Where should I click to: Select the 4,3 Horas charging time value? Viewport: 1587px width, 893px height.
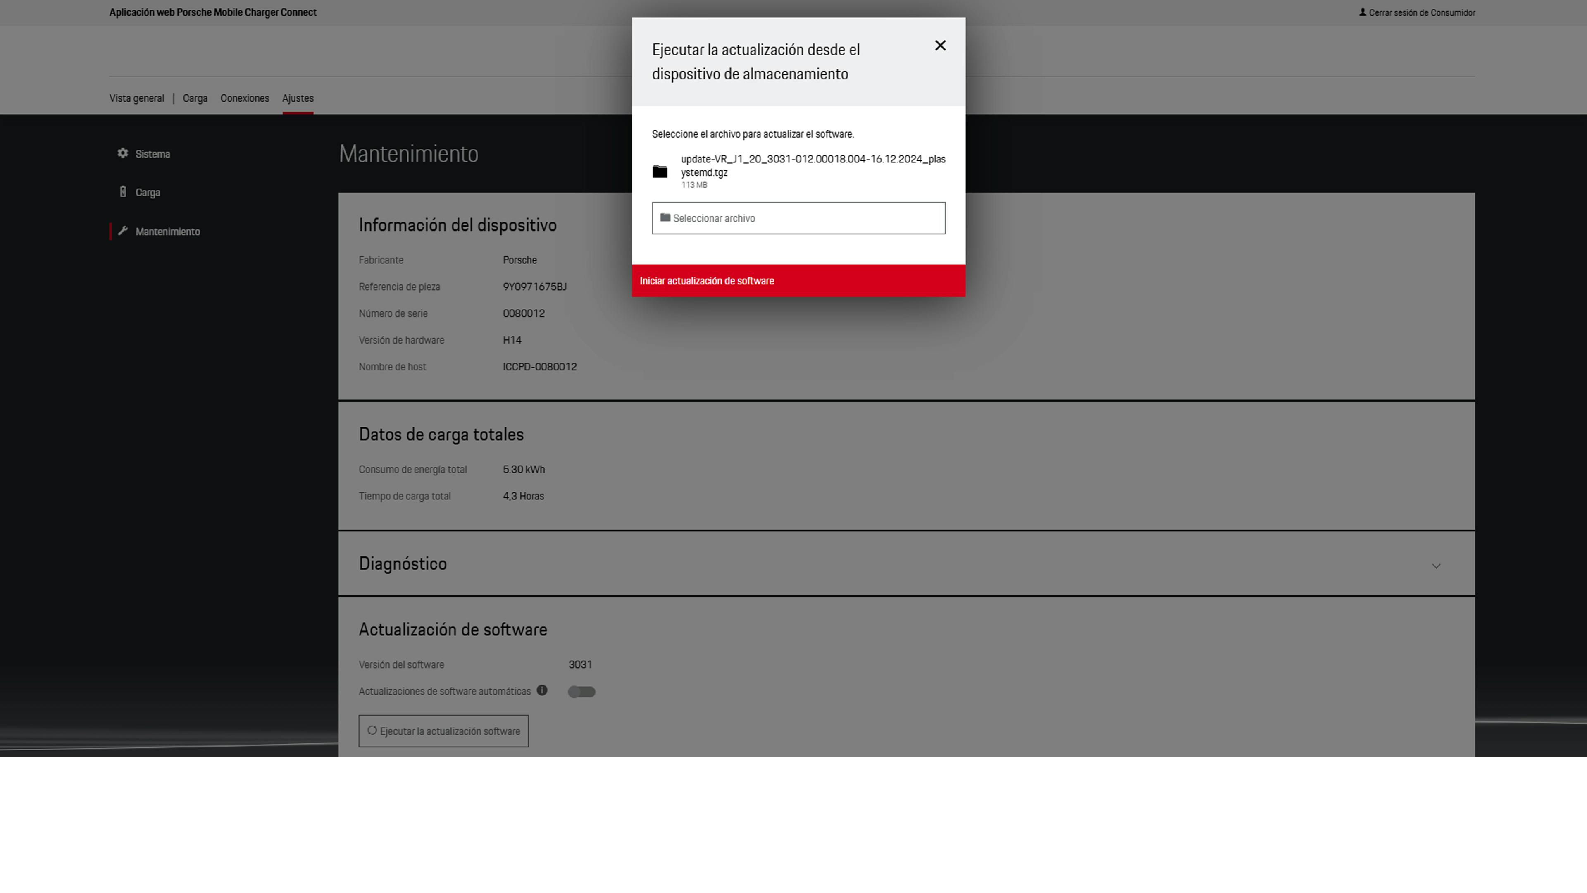[523, 497]
